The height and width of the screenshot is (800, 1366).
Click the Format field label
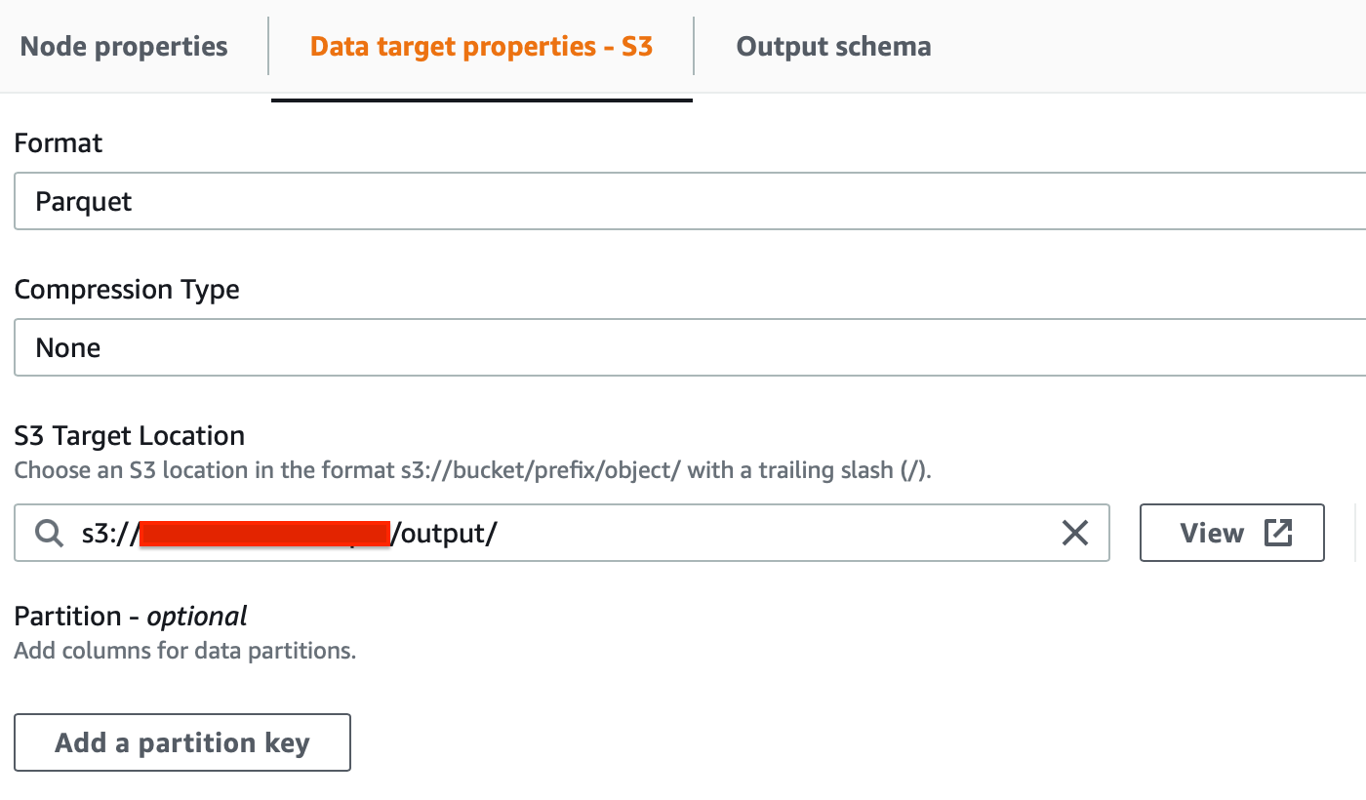coord(59,143)
